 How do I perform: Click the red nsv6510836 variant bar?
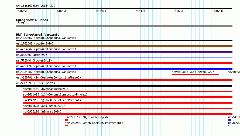tap(196, 74)
